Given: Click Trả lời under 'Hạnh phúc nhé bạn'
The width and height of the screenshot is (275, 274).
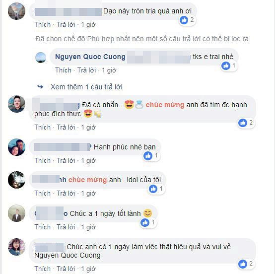Looking at the screenshot, I should (x=66, y=160).
